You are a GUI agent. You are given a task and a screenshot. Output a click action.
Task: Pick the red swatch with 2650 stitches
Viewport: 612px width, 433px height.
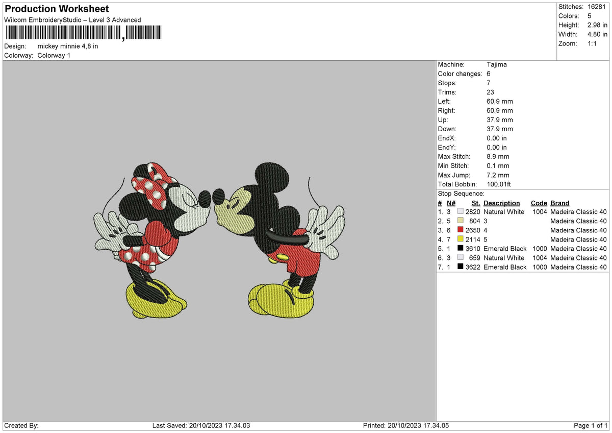point(461,230)
